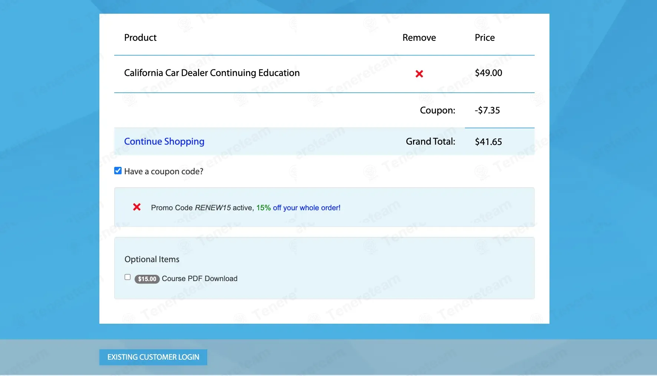Click the -$7.35 coupon discount amount
657x376 pixels.
(x=487, y=110)
